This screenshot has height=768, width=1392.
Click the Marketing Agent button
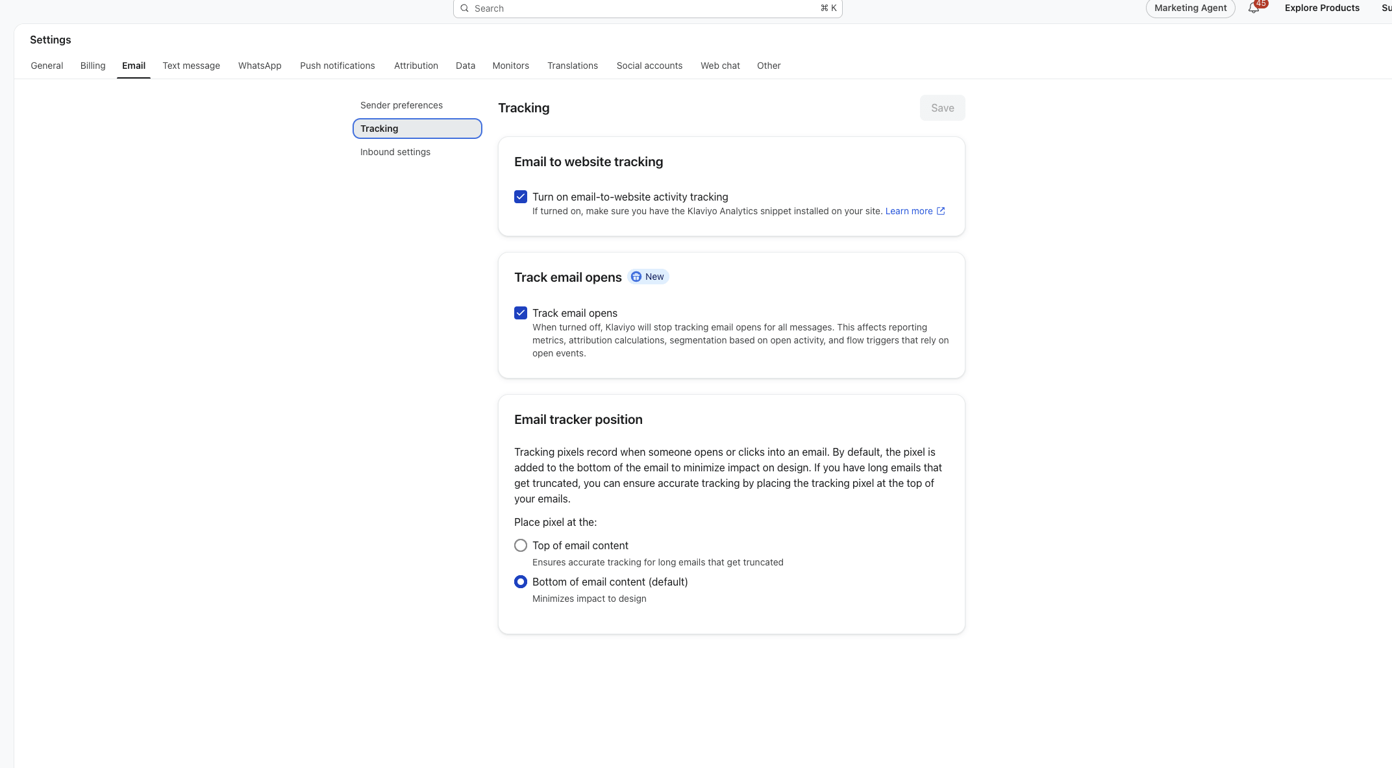(x=1190, y=8)
